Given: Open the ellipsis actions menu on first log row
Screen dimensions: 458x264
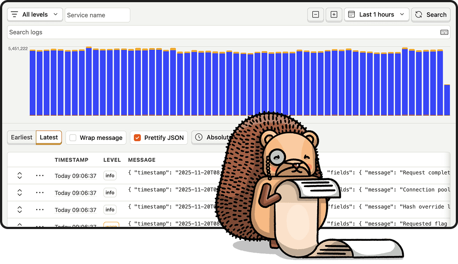Looking at the screenshot, I should tap(39, 175).
